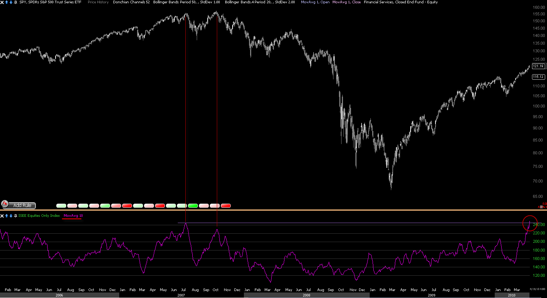Select the MovAvg 1, Close indicator label
Screen dimensions: 547x298
click(346, 2)
